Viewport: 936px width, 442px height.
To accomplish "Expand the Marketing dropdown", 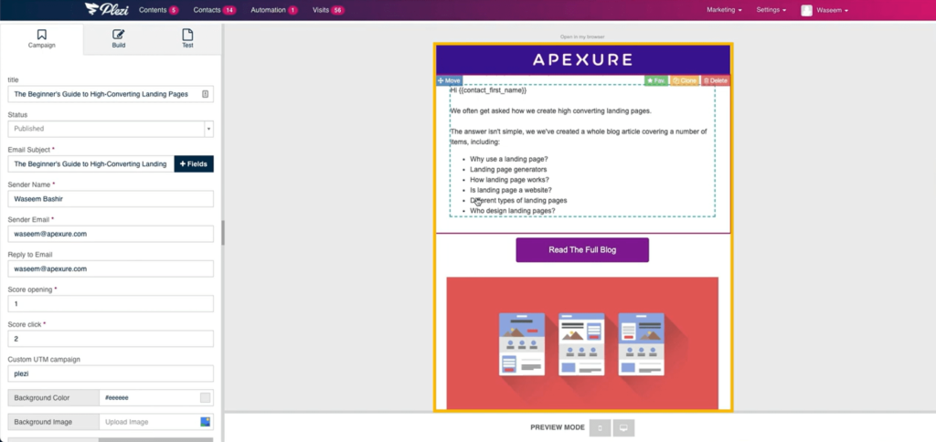I will 724,10.
